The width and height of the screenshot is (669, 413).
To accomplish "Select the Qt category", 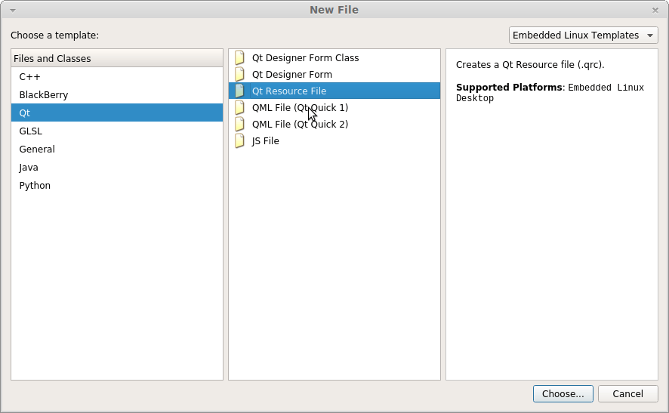I will (x=117, y=112).
